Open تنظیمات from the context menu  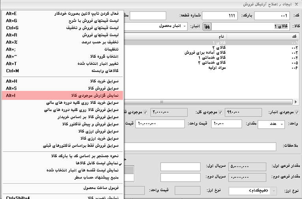(63, 49)
